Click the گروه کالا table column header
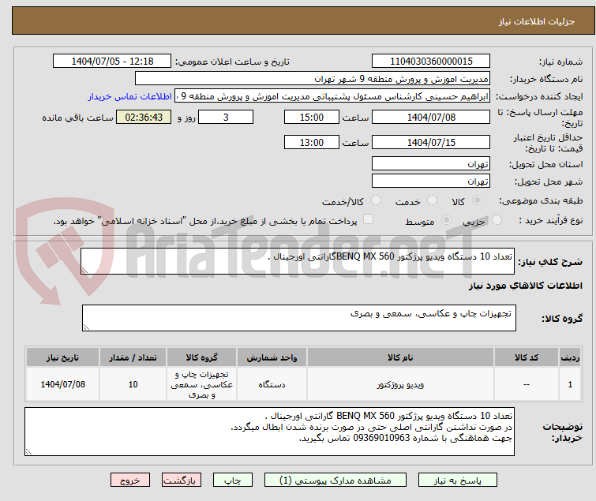Screen dimensions: 596x501 (201, 357)
